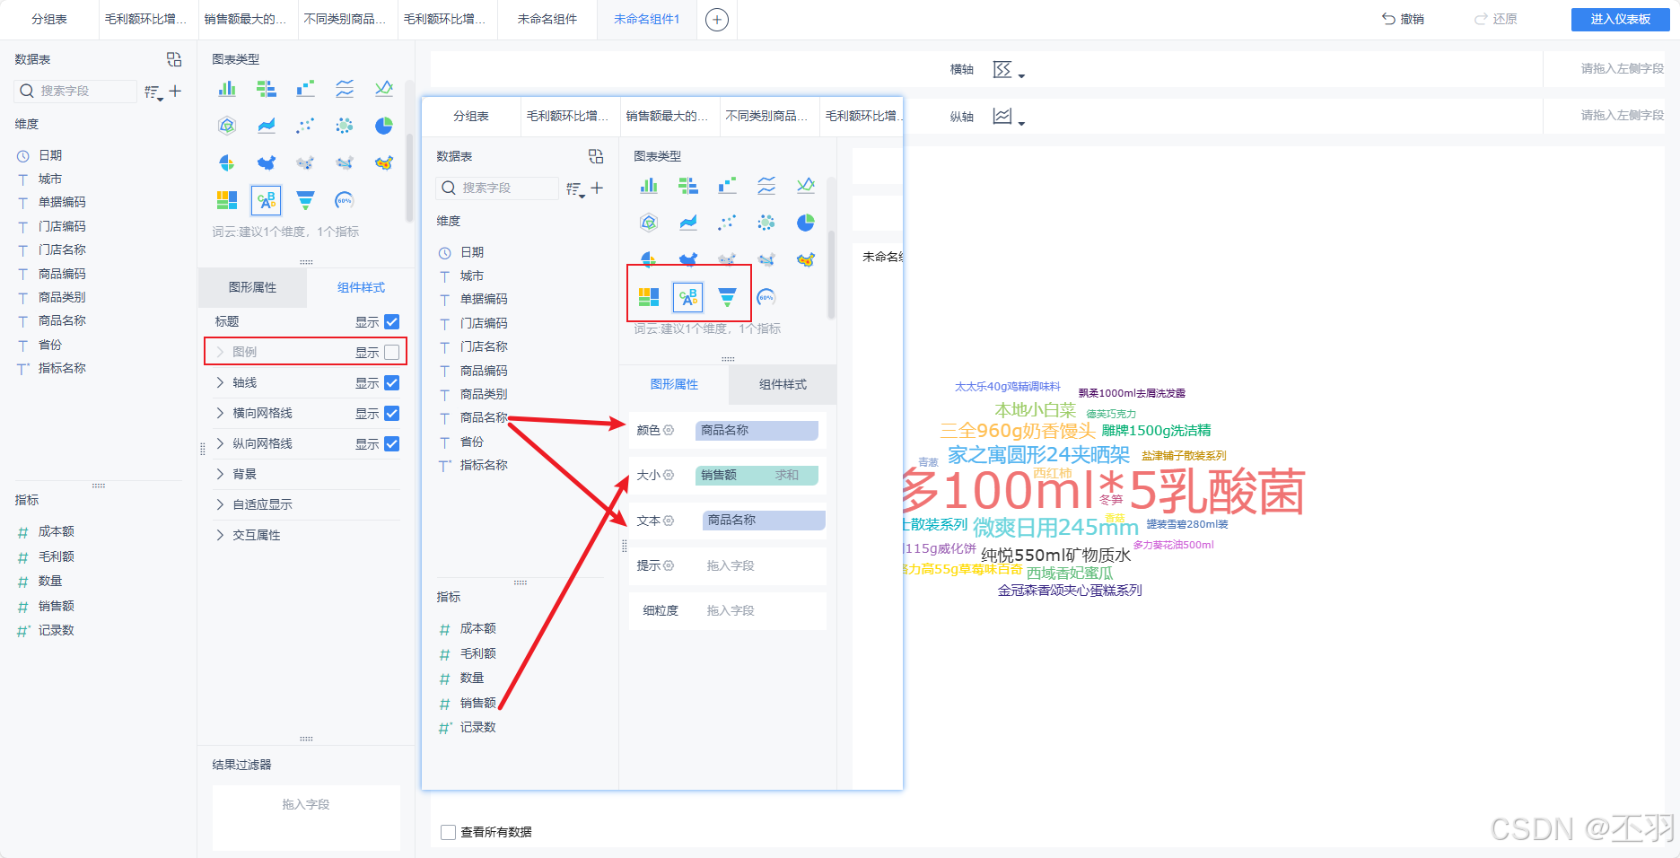
Task: Toggle the 标题 display checkbox
Action: (392, 321)
